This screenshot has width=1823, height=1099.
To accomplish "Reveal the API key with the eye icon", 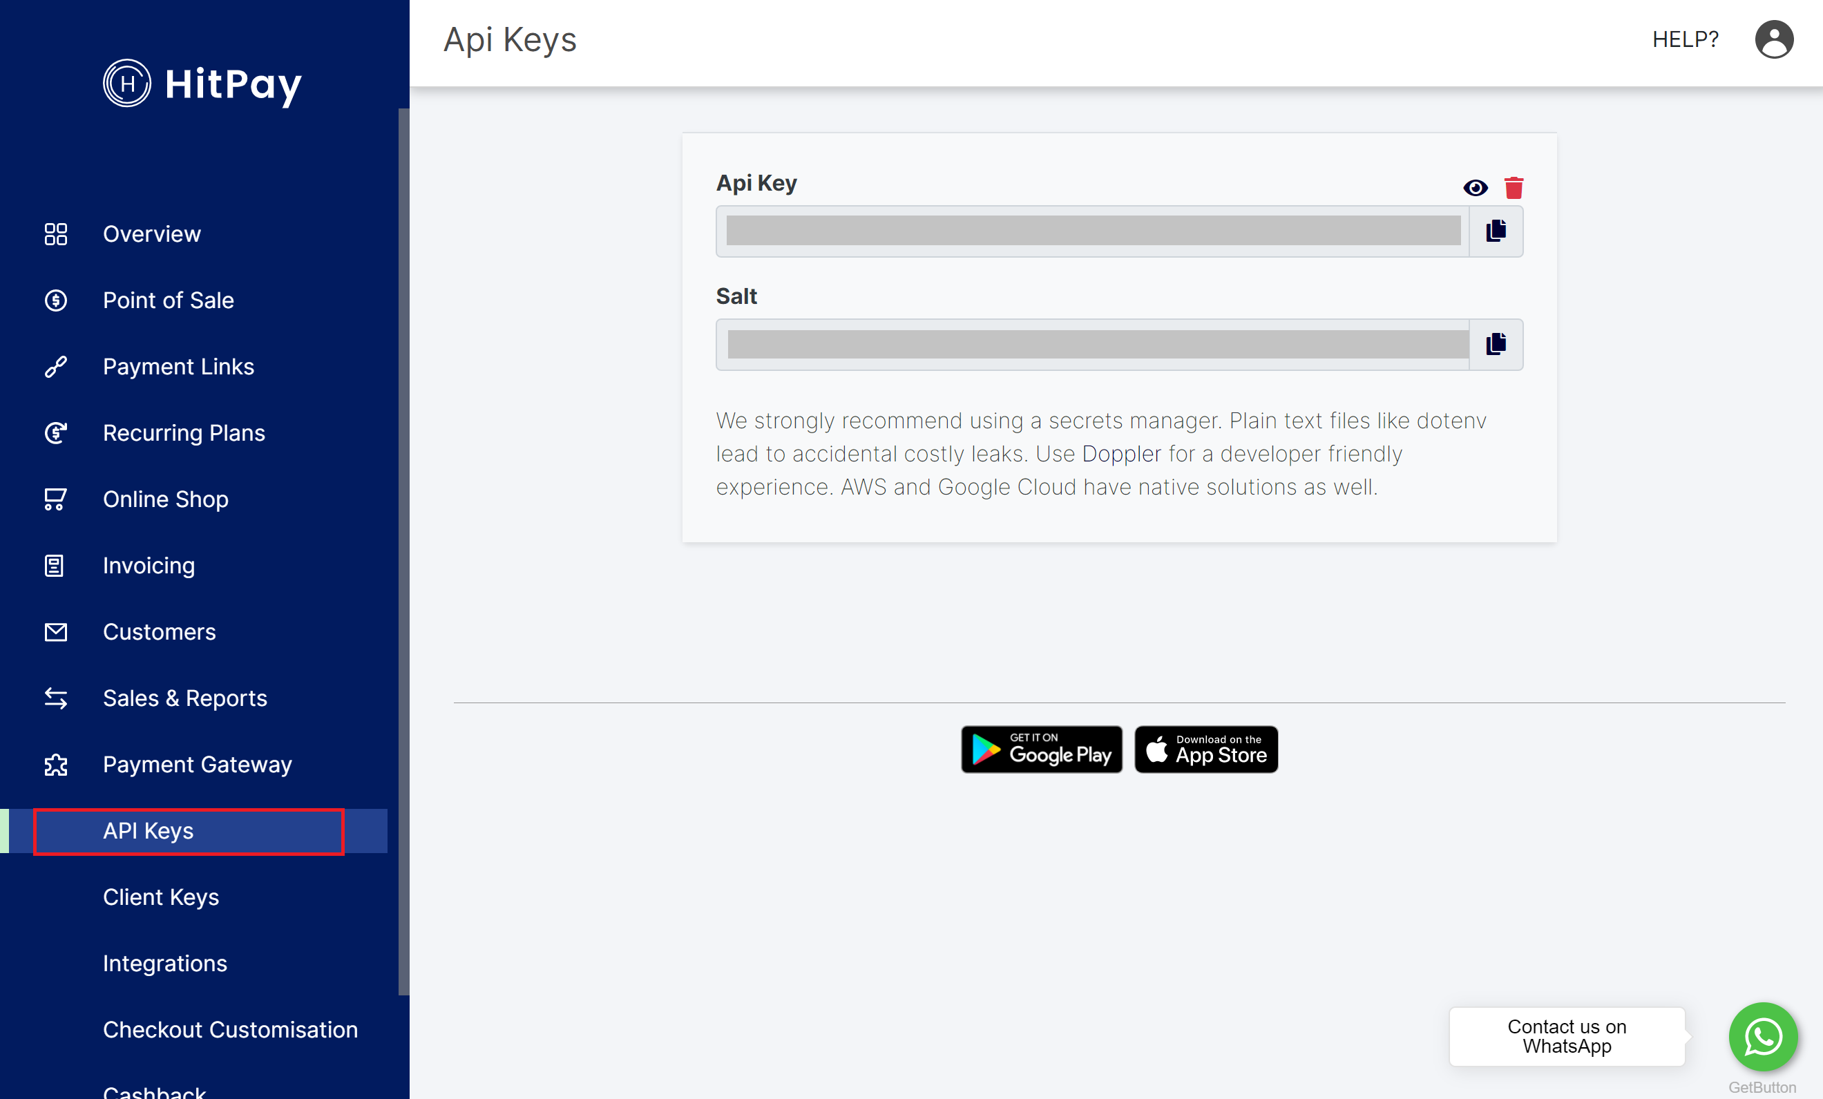I will pos(1475,188).
